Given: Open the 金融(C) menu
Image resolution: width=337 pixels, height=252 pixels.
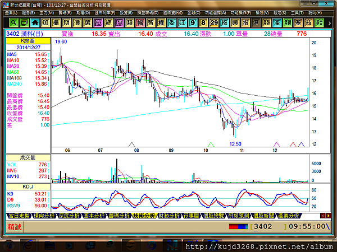Looking at the screenshot, I should (194, 13).
